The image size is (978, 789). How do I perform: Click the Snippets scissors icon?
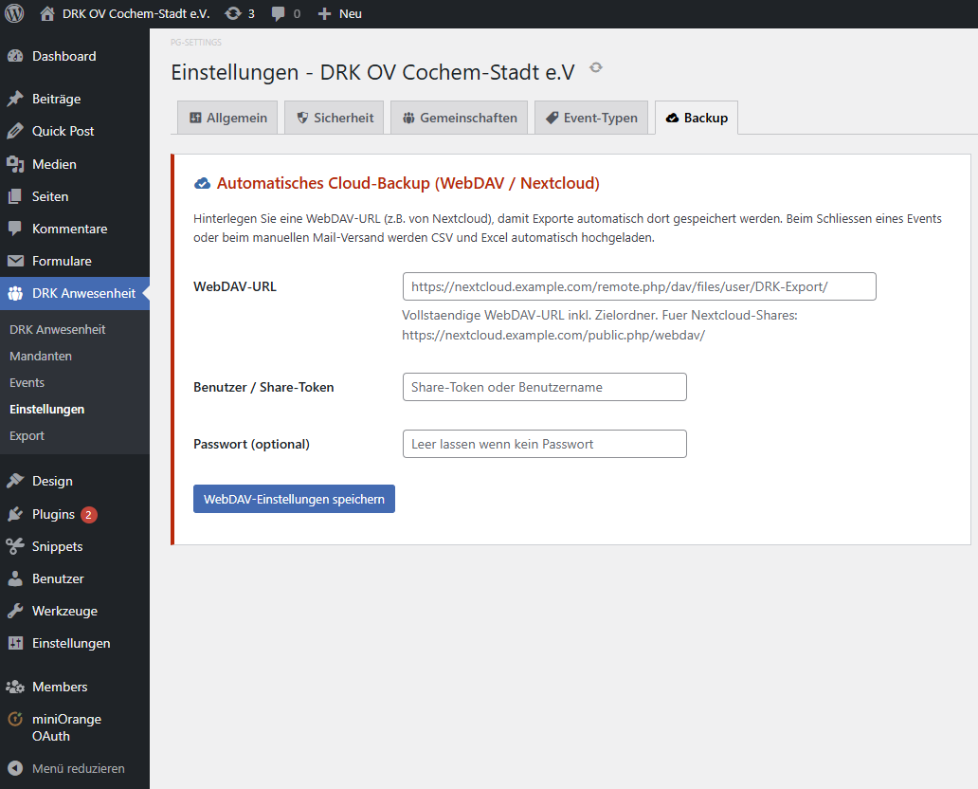15,546
